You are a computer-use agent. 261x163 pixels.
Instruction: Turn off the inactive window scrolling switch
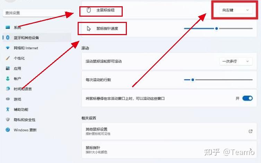click(x=247, y=98)
